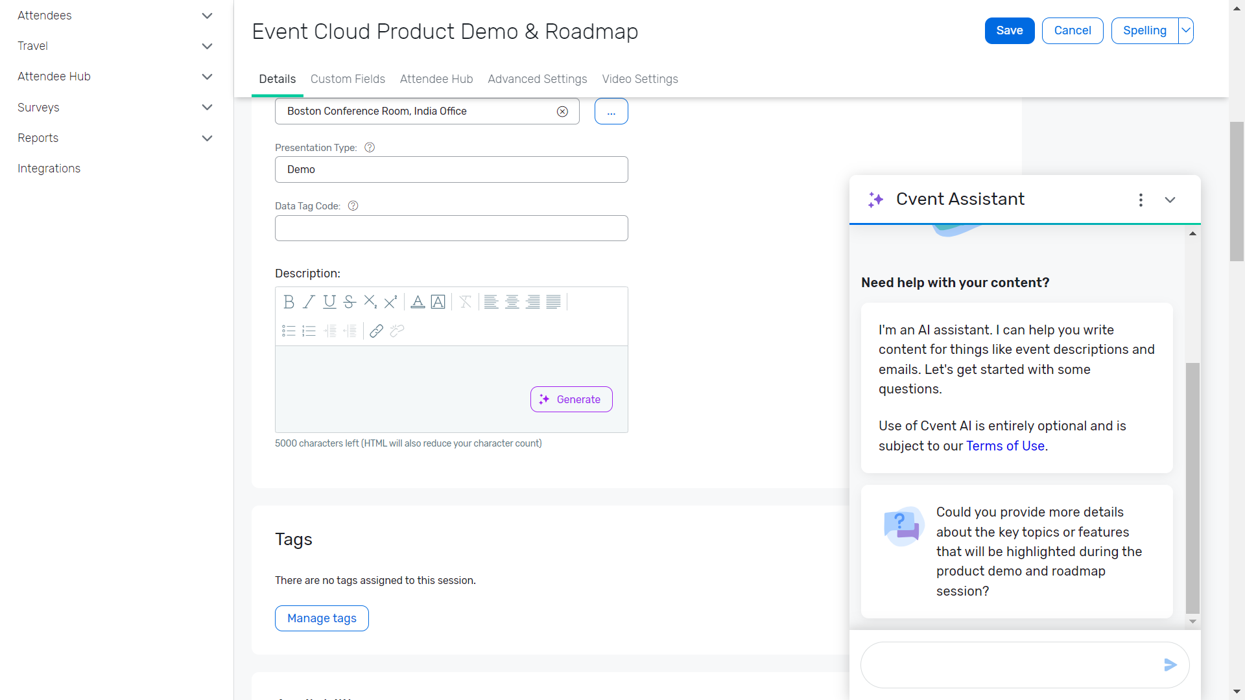Apply subscript formatting
The image size is (1245, 700).
coord(370,301)
